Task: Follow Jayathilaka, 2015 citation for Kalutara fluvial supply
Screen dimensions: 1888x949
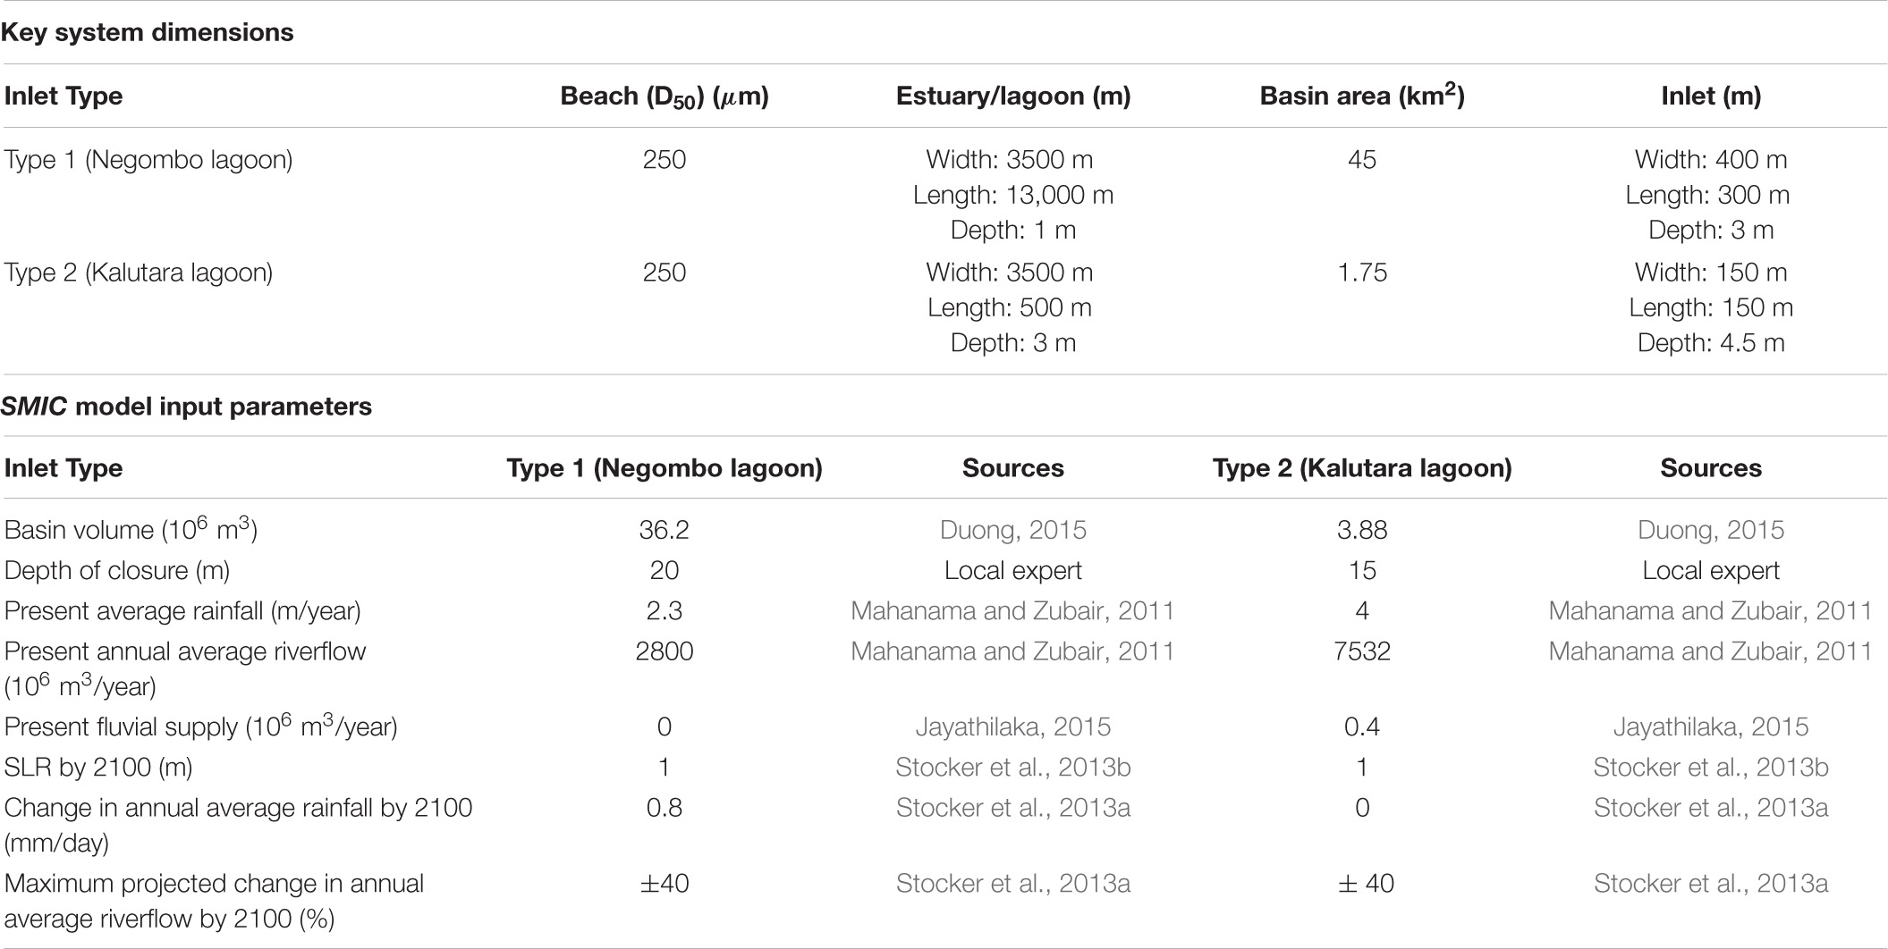Action: tap(1710, 726)
